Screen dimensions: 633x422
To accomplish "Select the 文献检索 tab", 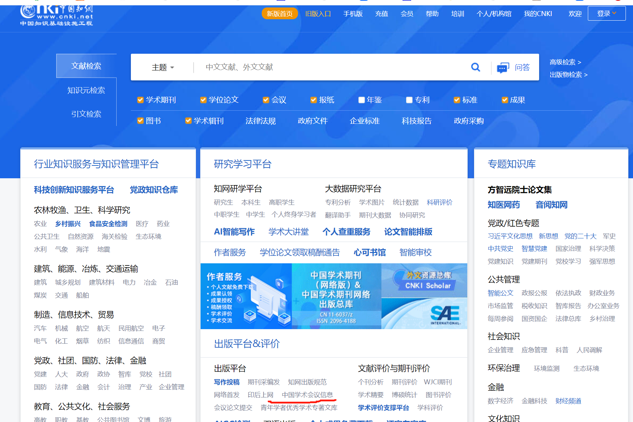I will click(86, 66).
